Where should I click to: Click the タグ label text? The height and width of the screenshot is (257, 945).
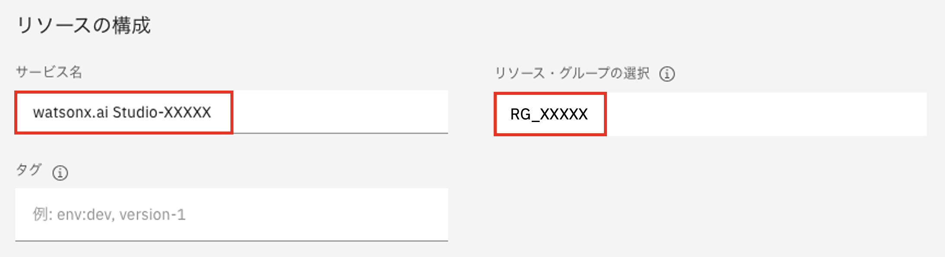click(29, 169)
